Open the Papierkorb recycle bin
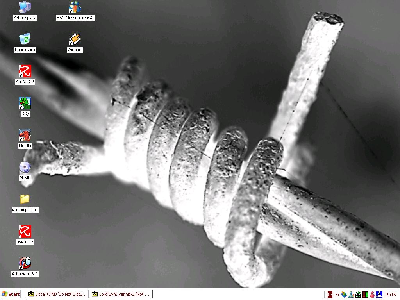Viewport: 400px width, 300px height. [x=25, y=39]
